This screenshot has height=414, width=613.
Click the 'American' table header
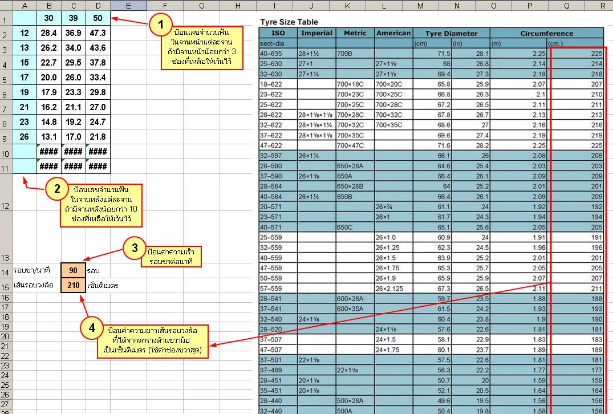[x=393, y=33]
